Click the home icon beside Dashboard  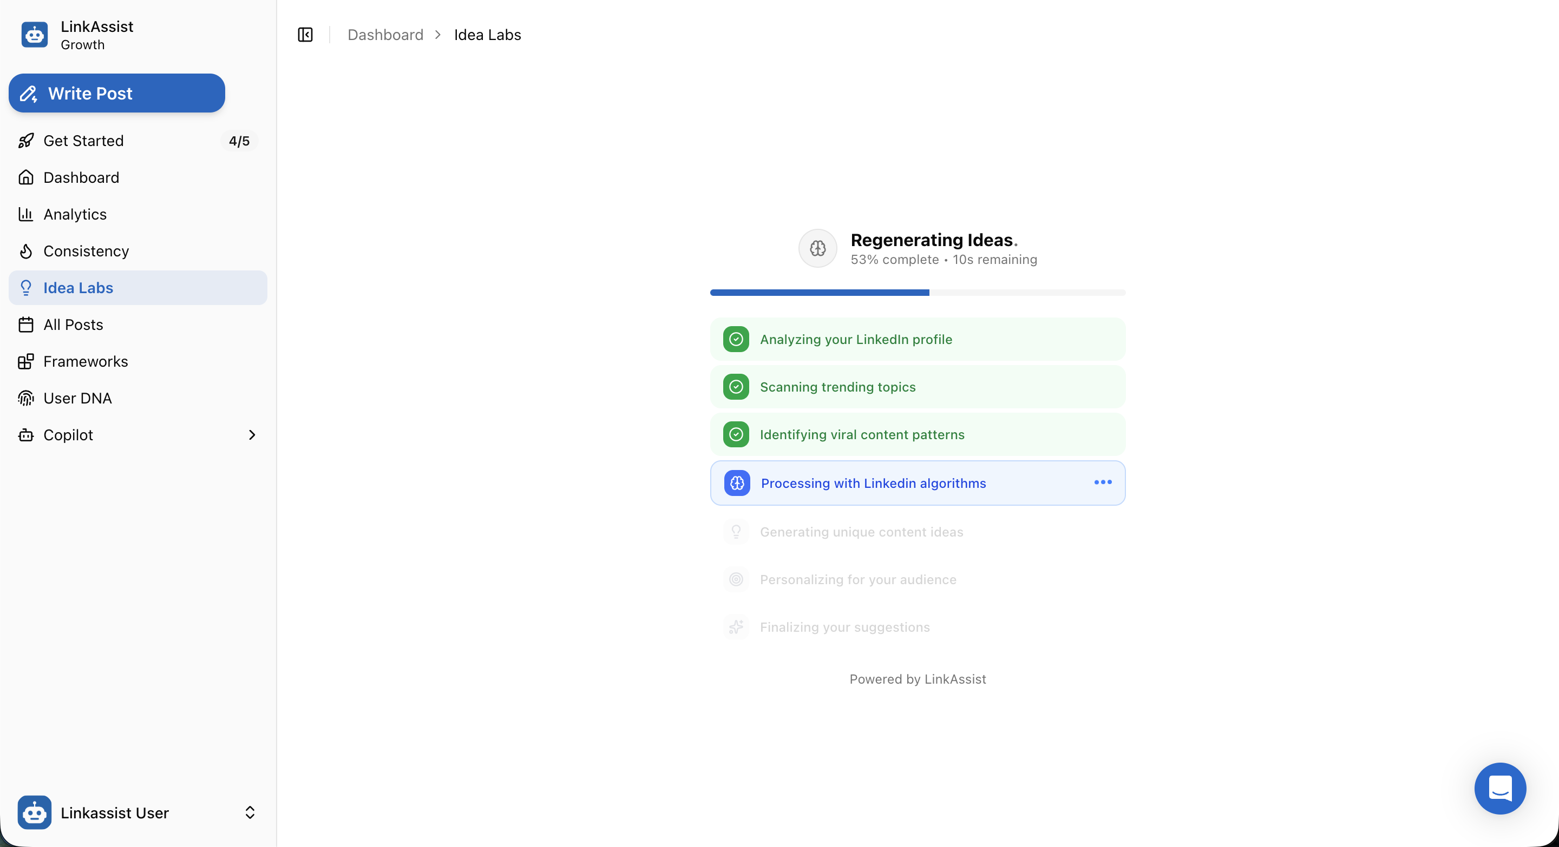click(26, 178)
